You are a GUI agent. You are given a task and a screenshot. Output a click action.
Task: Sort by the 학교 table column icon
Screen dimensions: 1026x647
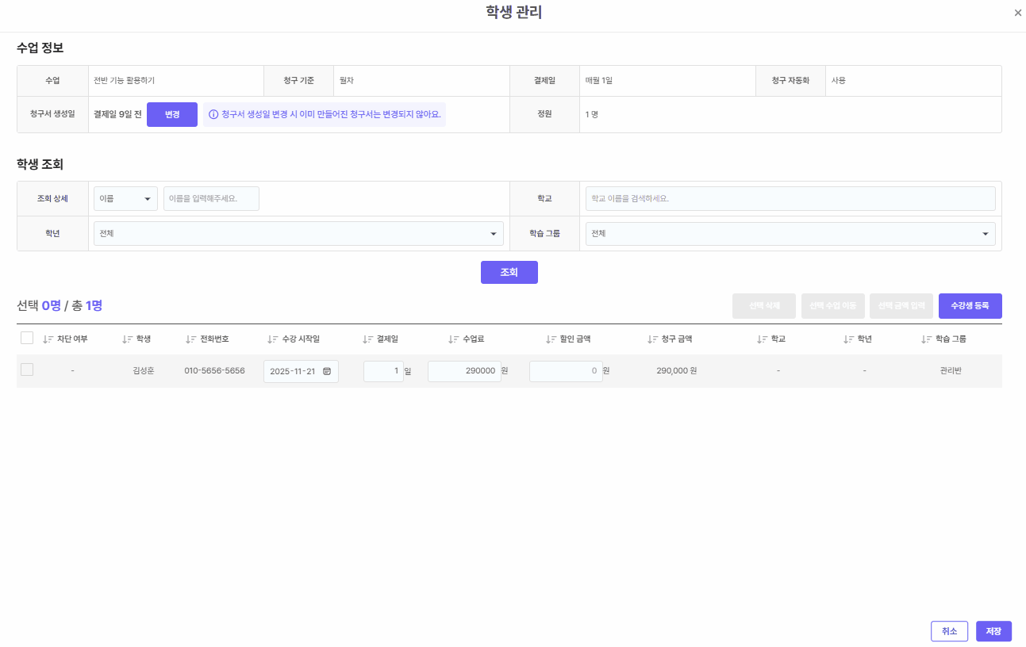pos(762,339)
